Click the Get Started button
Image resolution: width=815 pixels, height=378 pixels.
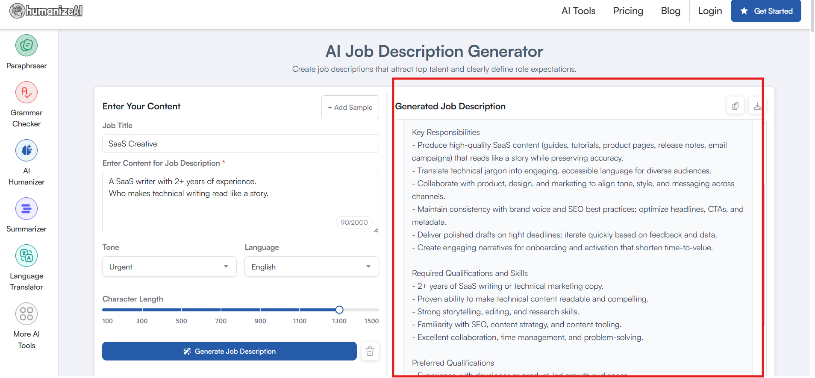(766, 11)
